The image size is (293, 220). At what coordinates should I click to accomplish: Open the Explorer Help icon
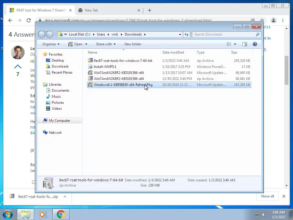(255, 44)
